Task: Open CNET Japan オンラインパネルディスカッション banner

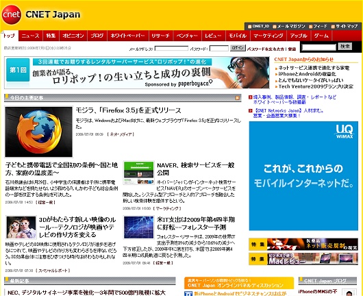Action: point(239,283)
